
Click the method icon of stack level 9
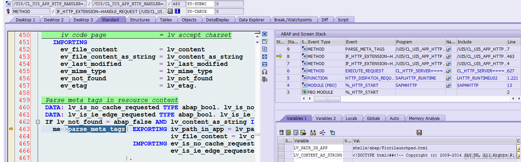click(x=304, y=49)
